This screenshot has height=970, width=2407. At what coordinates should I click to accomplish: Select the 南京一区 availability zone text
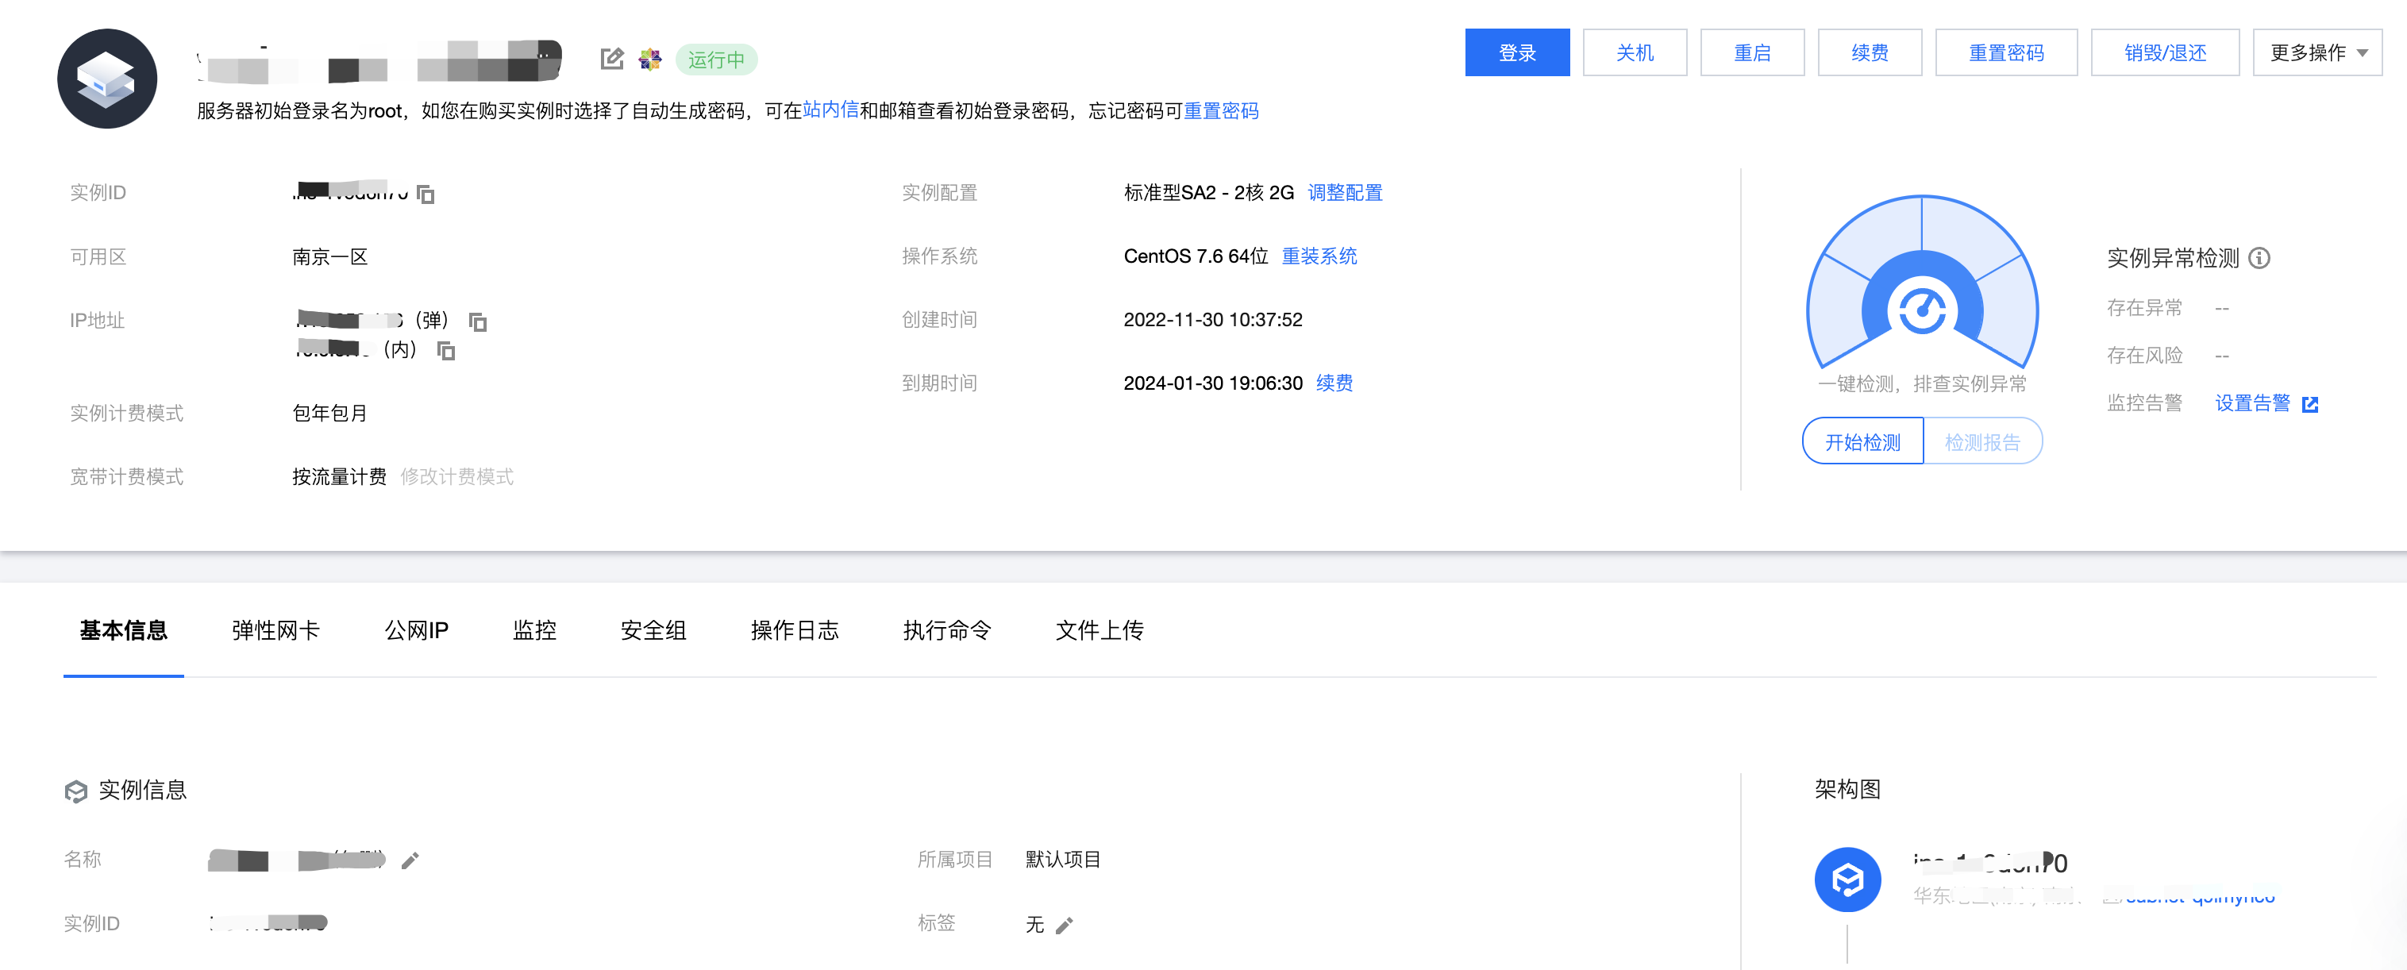point(329,257)
